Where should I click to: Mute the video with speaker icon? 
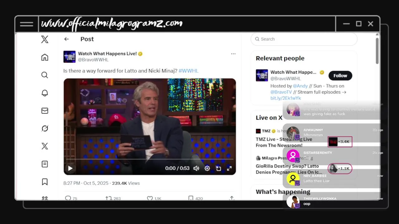tap(196, 168)
